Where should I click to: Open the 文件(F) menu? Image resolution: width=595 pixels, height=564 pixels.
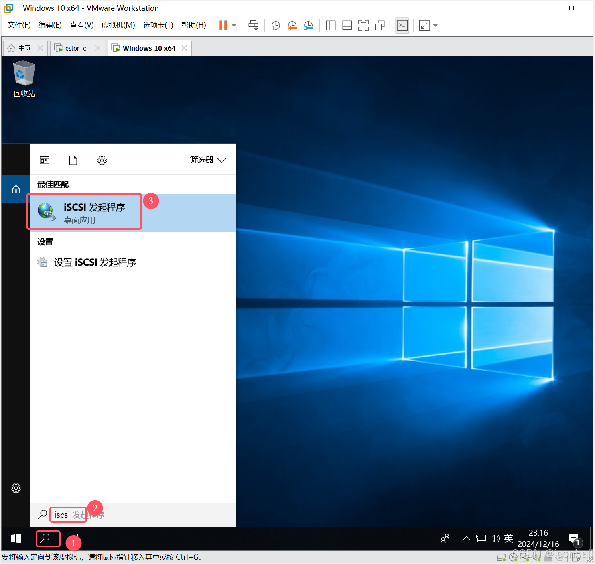click(19, 25)
